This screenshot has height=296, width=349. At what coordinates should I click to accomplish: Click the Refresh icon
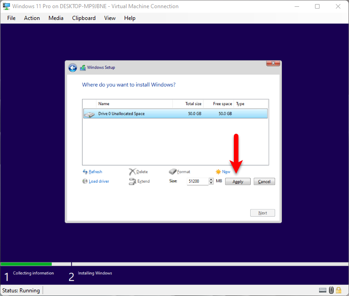tap(85, 172)
